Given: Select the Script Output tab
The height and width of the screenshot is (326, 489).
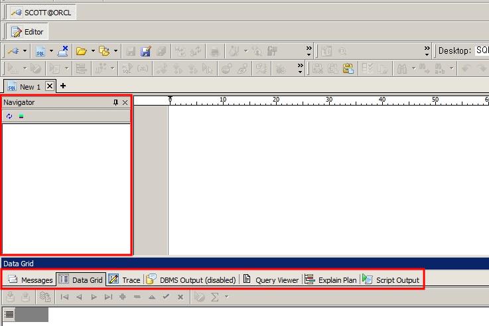Looking at the screenshot, I should pos(391,280).
